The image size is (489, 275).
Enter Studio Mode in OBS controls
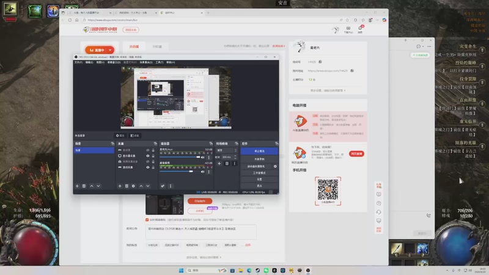(x=259, y=173)
